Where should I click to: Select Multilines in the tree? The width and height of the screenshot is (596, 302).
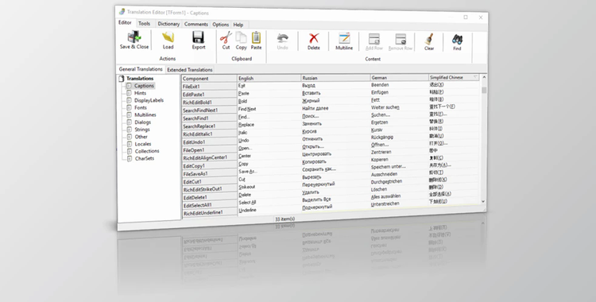[145, 115]
